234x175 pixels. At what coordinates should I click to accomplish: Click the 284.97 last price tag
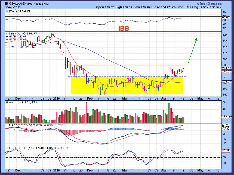(226, 68)
